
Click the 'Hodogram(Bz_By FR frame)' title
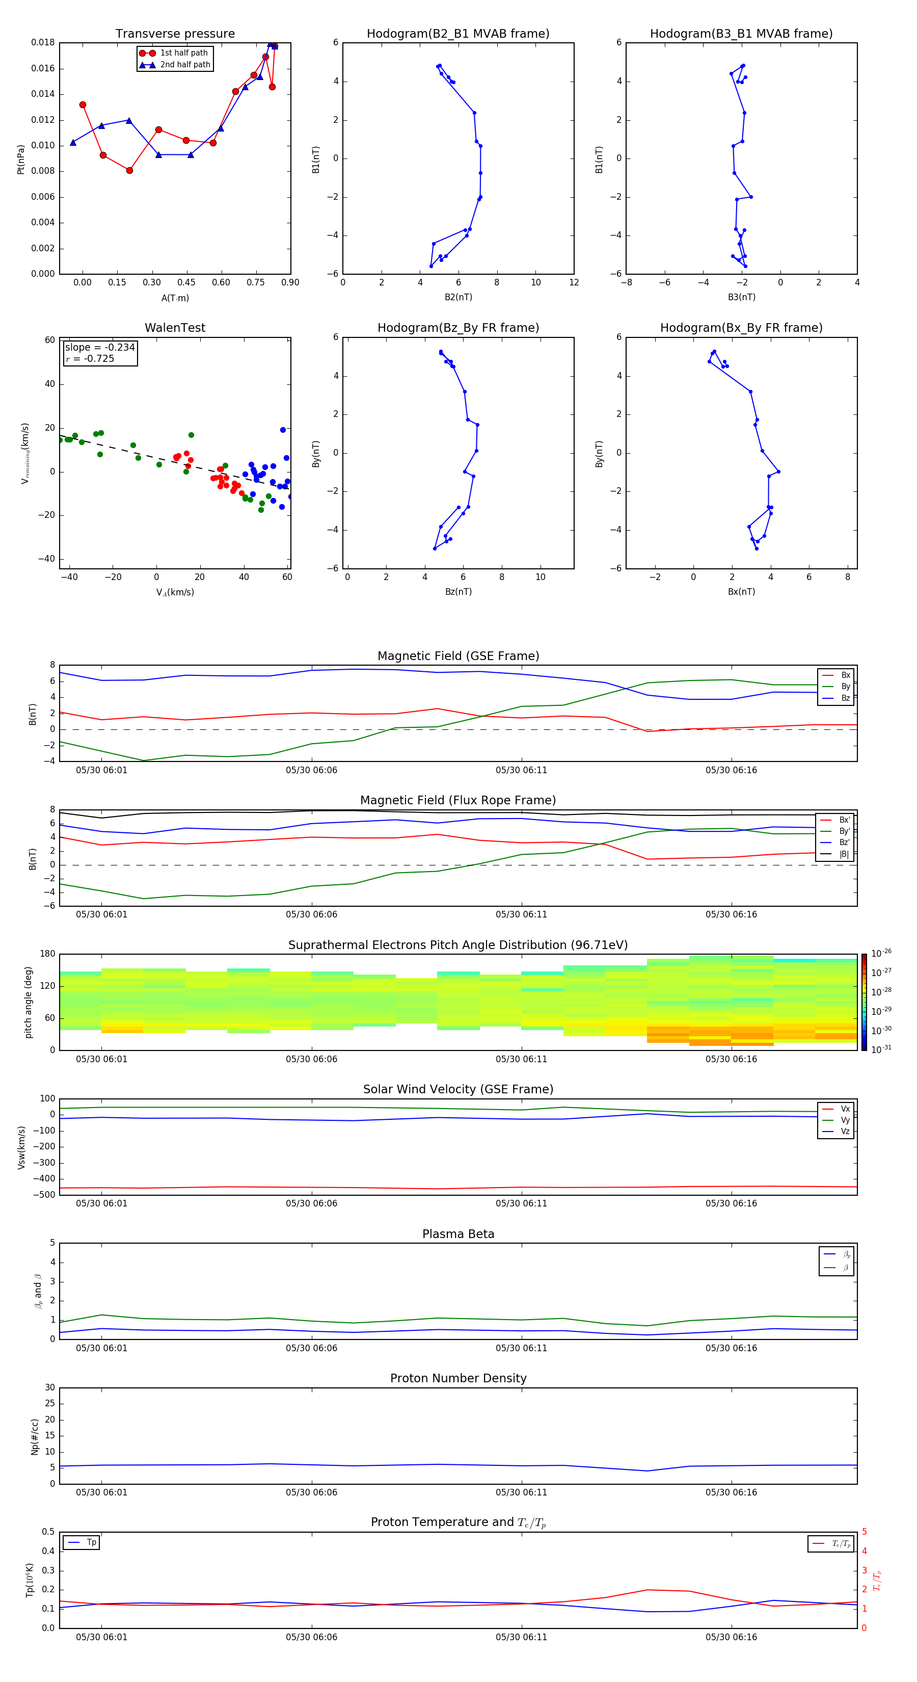458,328
